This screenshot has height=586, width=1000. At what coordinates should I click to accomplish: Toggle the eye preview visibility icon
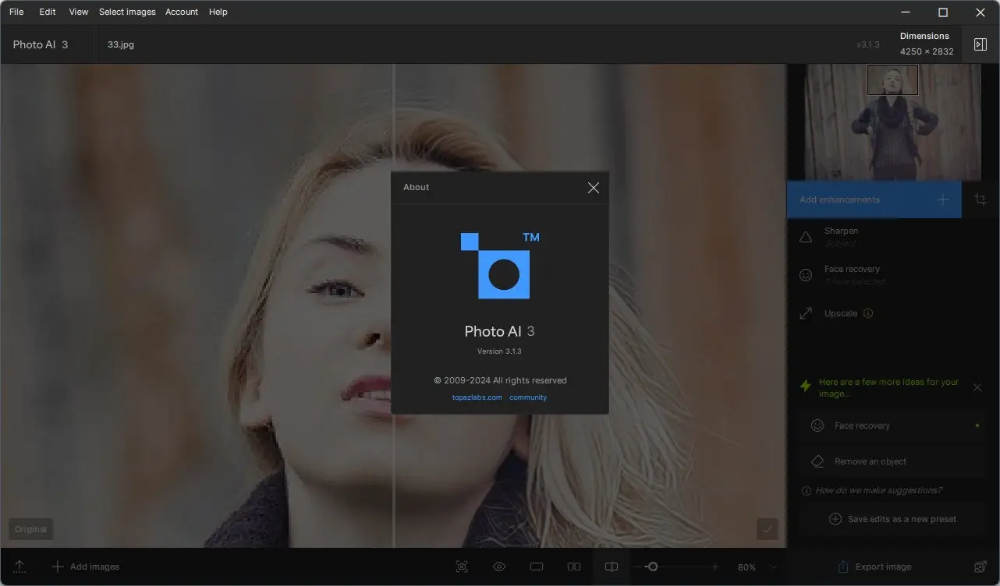(x=499, y=567)
